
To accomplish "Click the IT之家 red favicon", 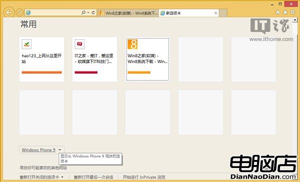I will pos(79,44).
